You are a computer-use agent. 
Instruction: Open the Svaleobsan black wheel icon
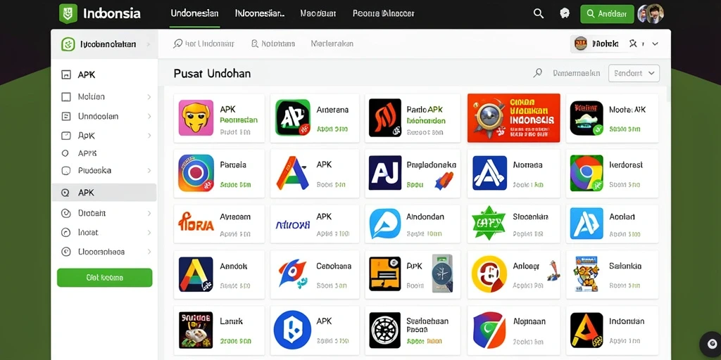click(385, 330)
